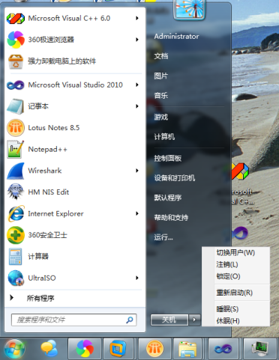Launch Internet Explorer icon

(x=16, y=214)
